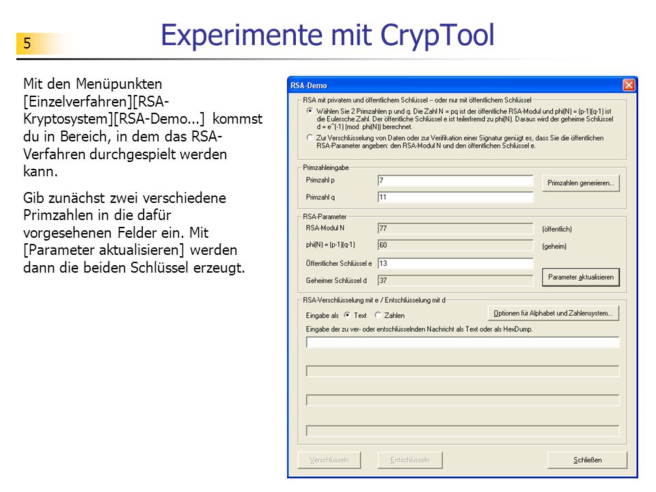The image size is (656, 492).
Task: Click the Eingabe als label
Action: [x=322, y=316]
